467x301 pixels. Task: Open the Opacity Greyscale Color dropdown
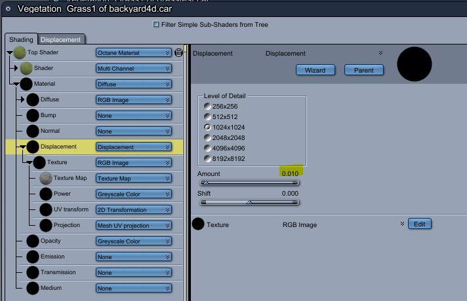pos(134,241)
